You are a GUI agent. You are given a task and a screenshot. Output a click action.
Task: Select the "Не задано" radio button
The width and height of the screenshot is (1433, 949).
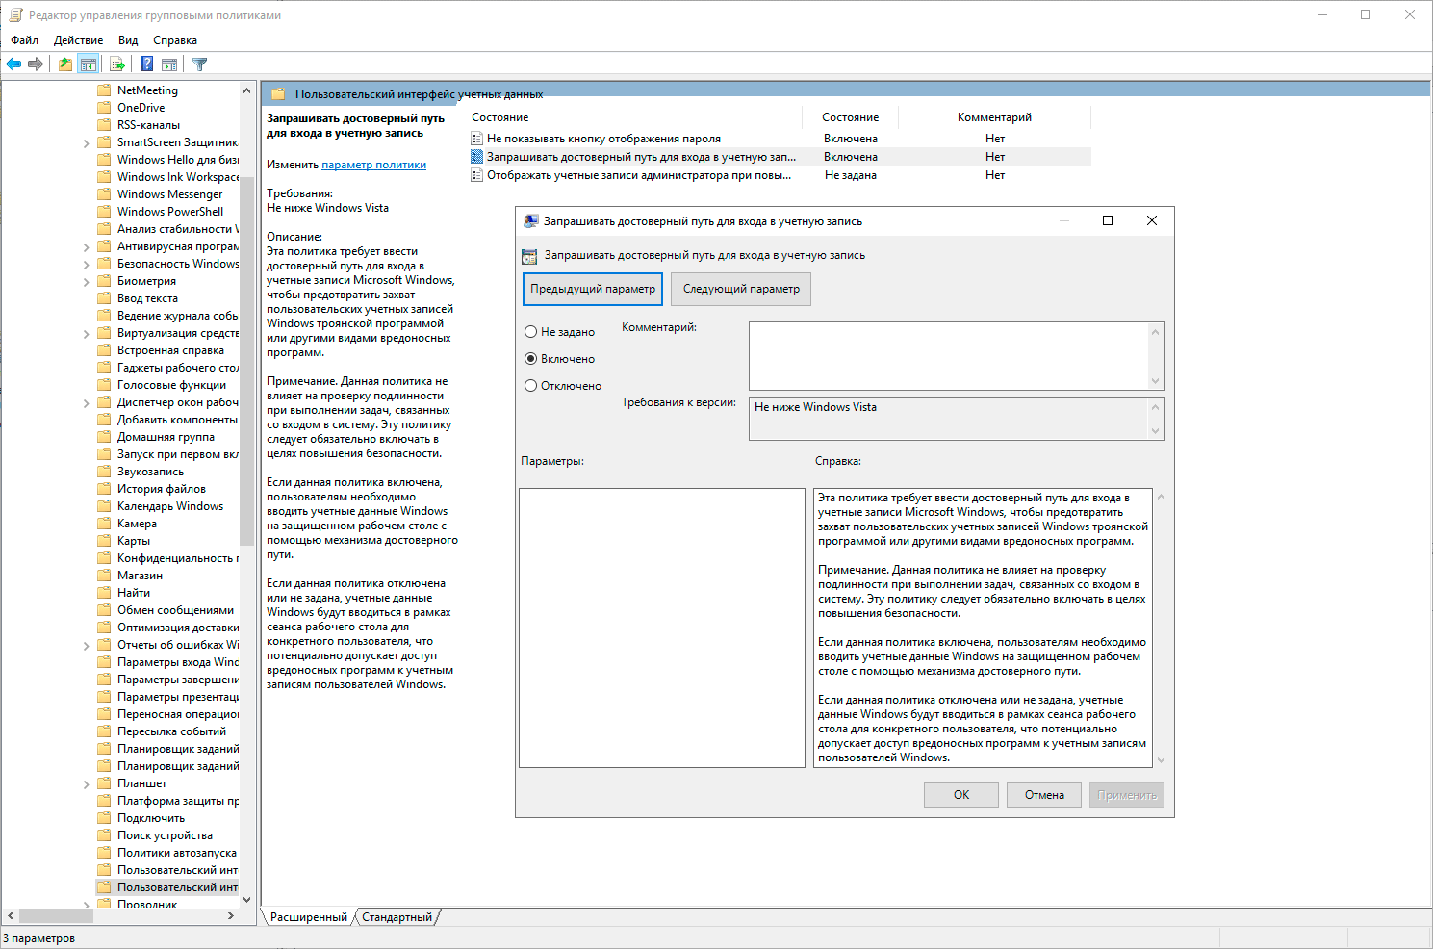531,332
